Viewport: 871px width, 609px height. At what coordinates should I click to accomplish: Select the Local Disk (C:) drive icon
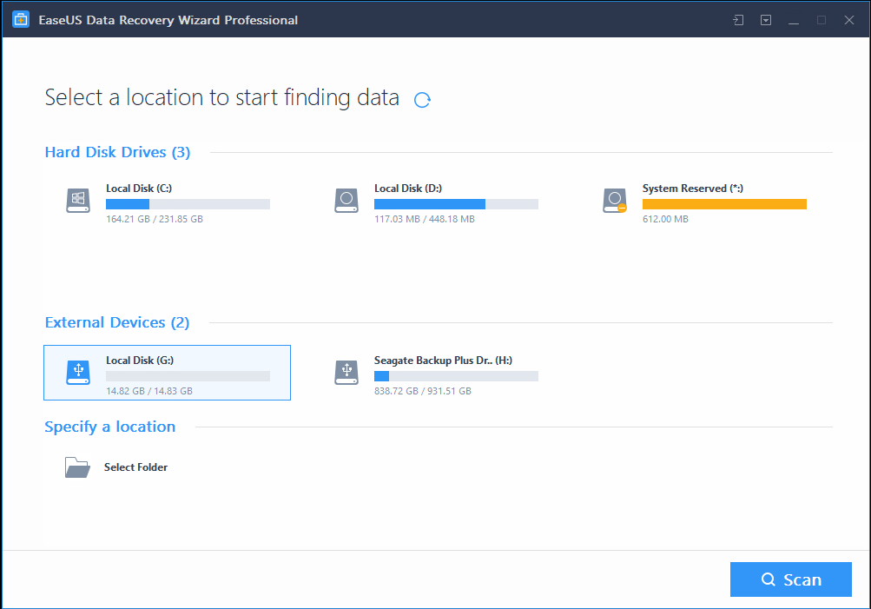tap(78, 201)
